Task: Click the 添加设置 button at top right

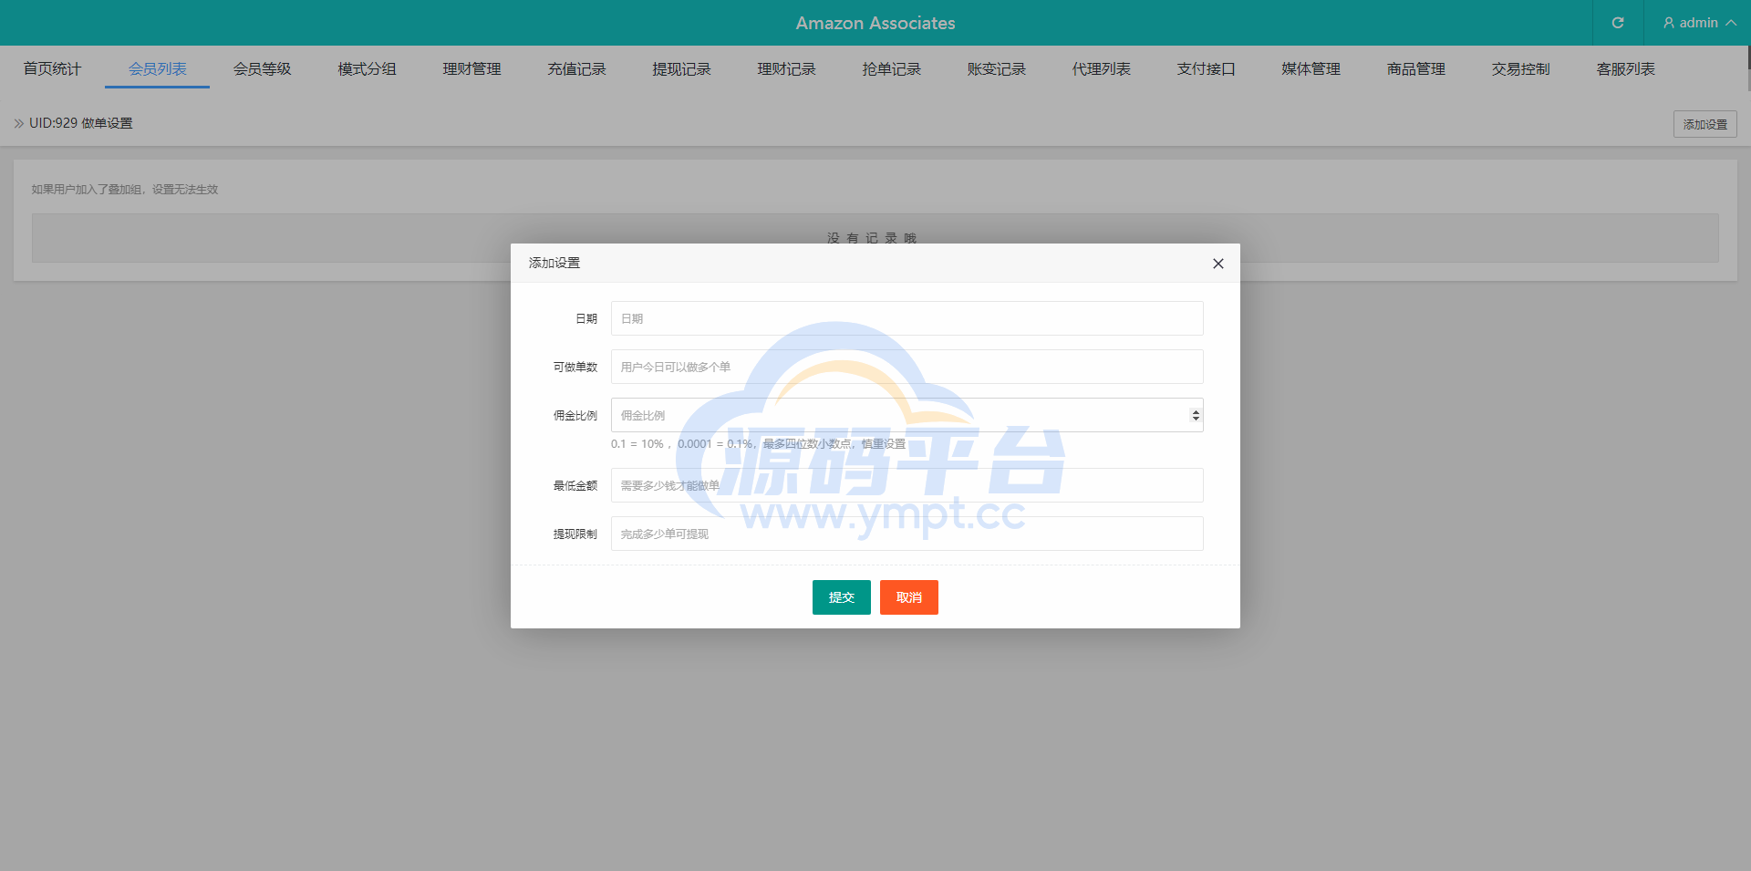Action: pos(1704,124)
